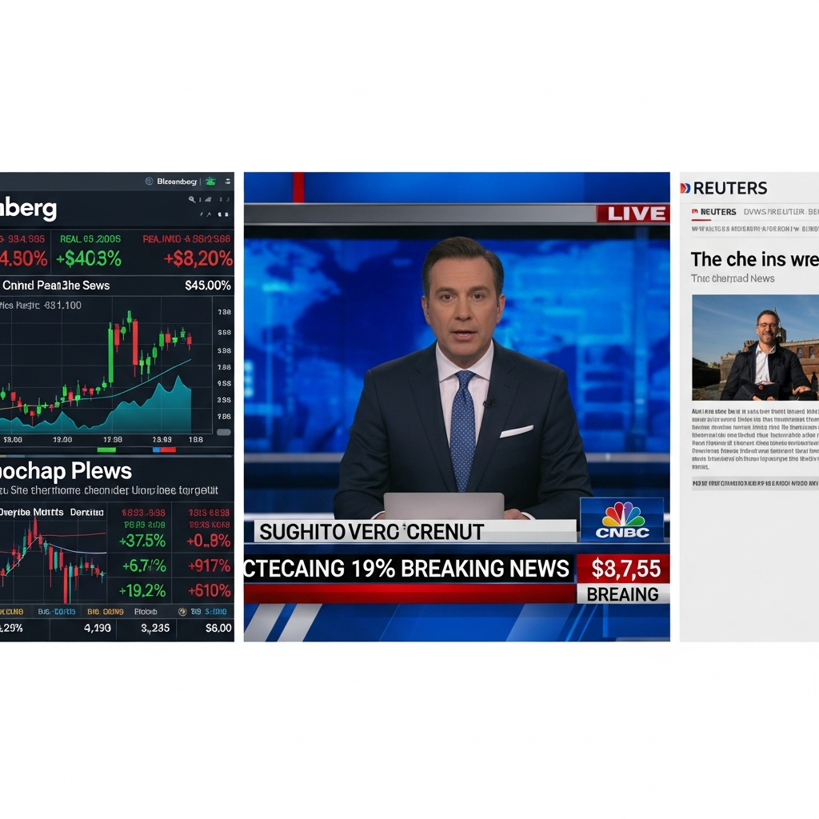This screenshot has width=819, height=819.
Task: Click the BREAING label on news banner
Action: point(622,594)
